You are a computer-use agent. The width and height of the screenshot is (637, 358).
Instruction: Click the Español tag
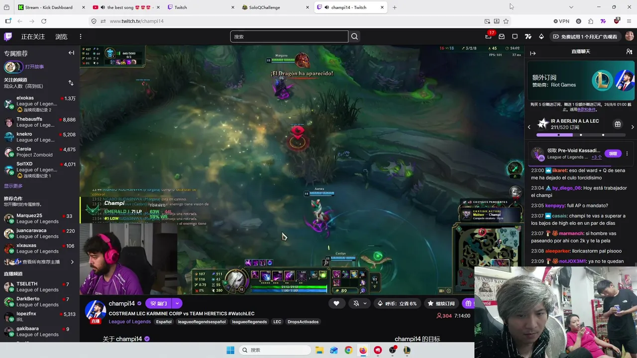164,322
